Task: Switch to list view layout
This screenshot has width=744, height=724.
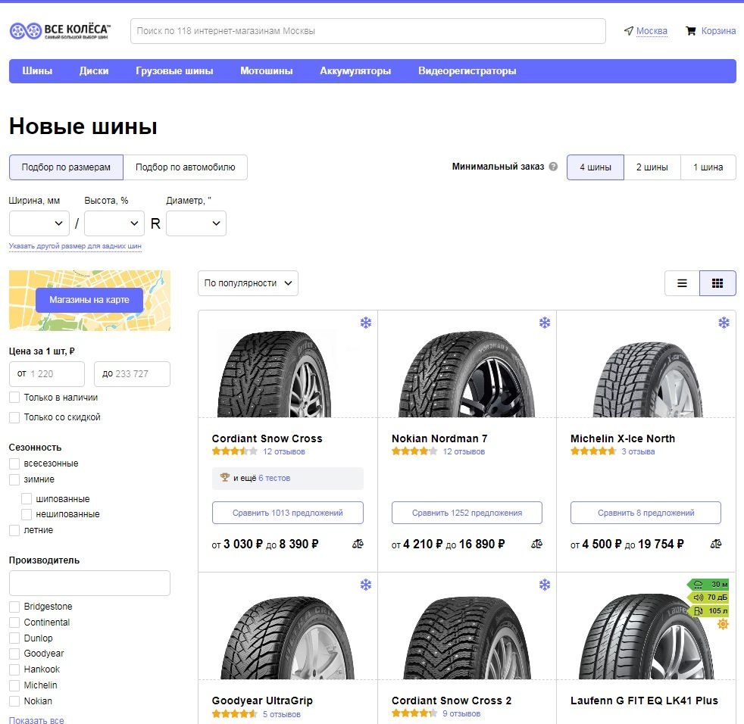Action: 682,283
